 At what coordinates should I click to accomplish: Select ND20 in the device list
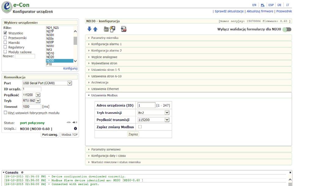[x=60, y=57]
